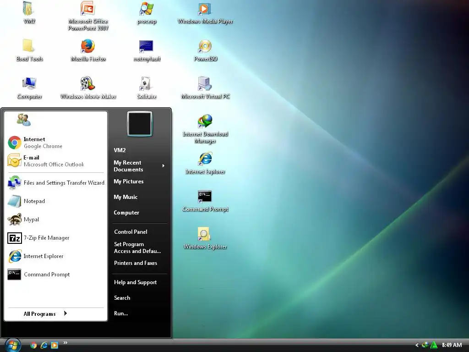Open the VM2 folder desktop icon
Image resolution: width=469 pixels, height=352 pixels.
click(x=29, y=12)
